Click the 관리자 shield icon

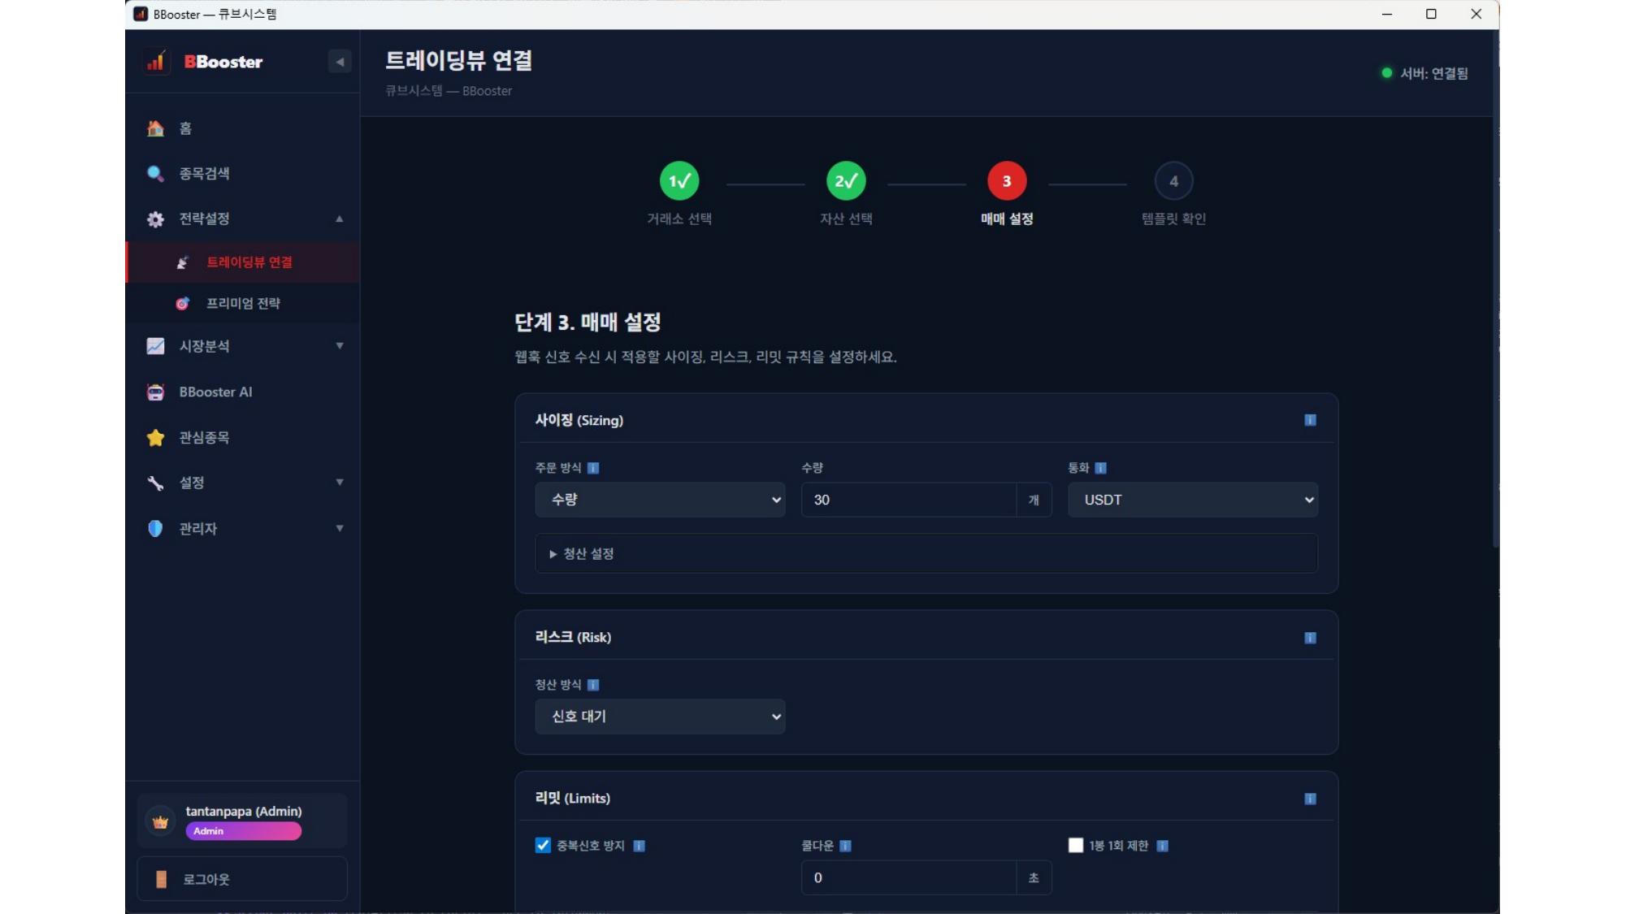(154, 528)
